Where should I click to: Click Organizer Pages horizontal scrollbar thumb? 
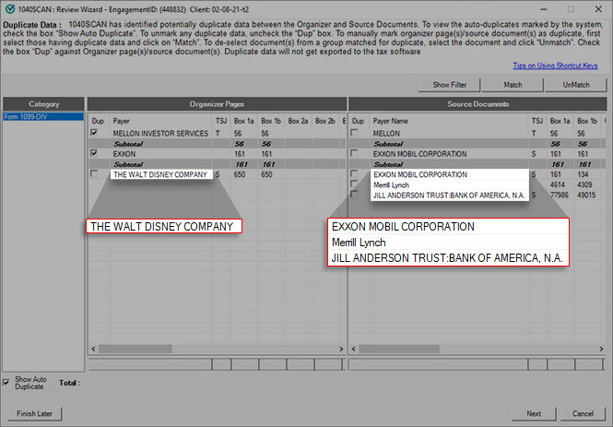136,349
